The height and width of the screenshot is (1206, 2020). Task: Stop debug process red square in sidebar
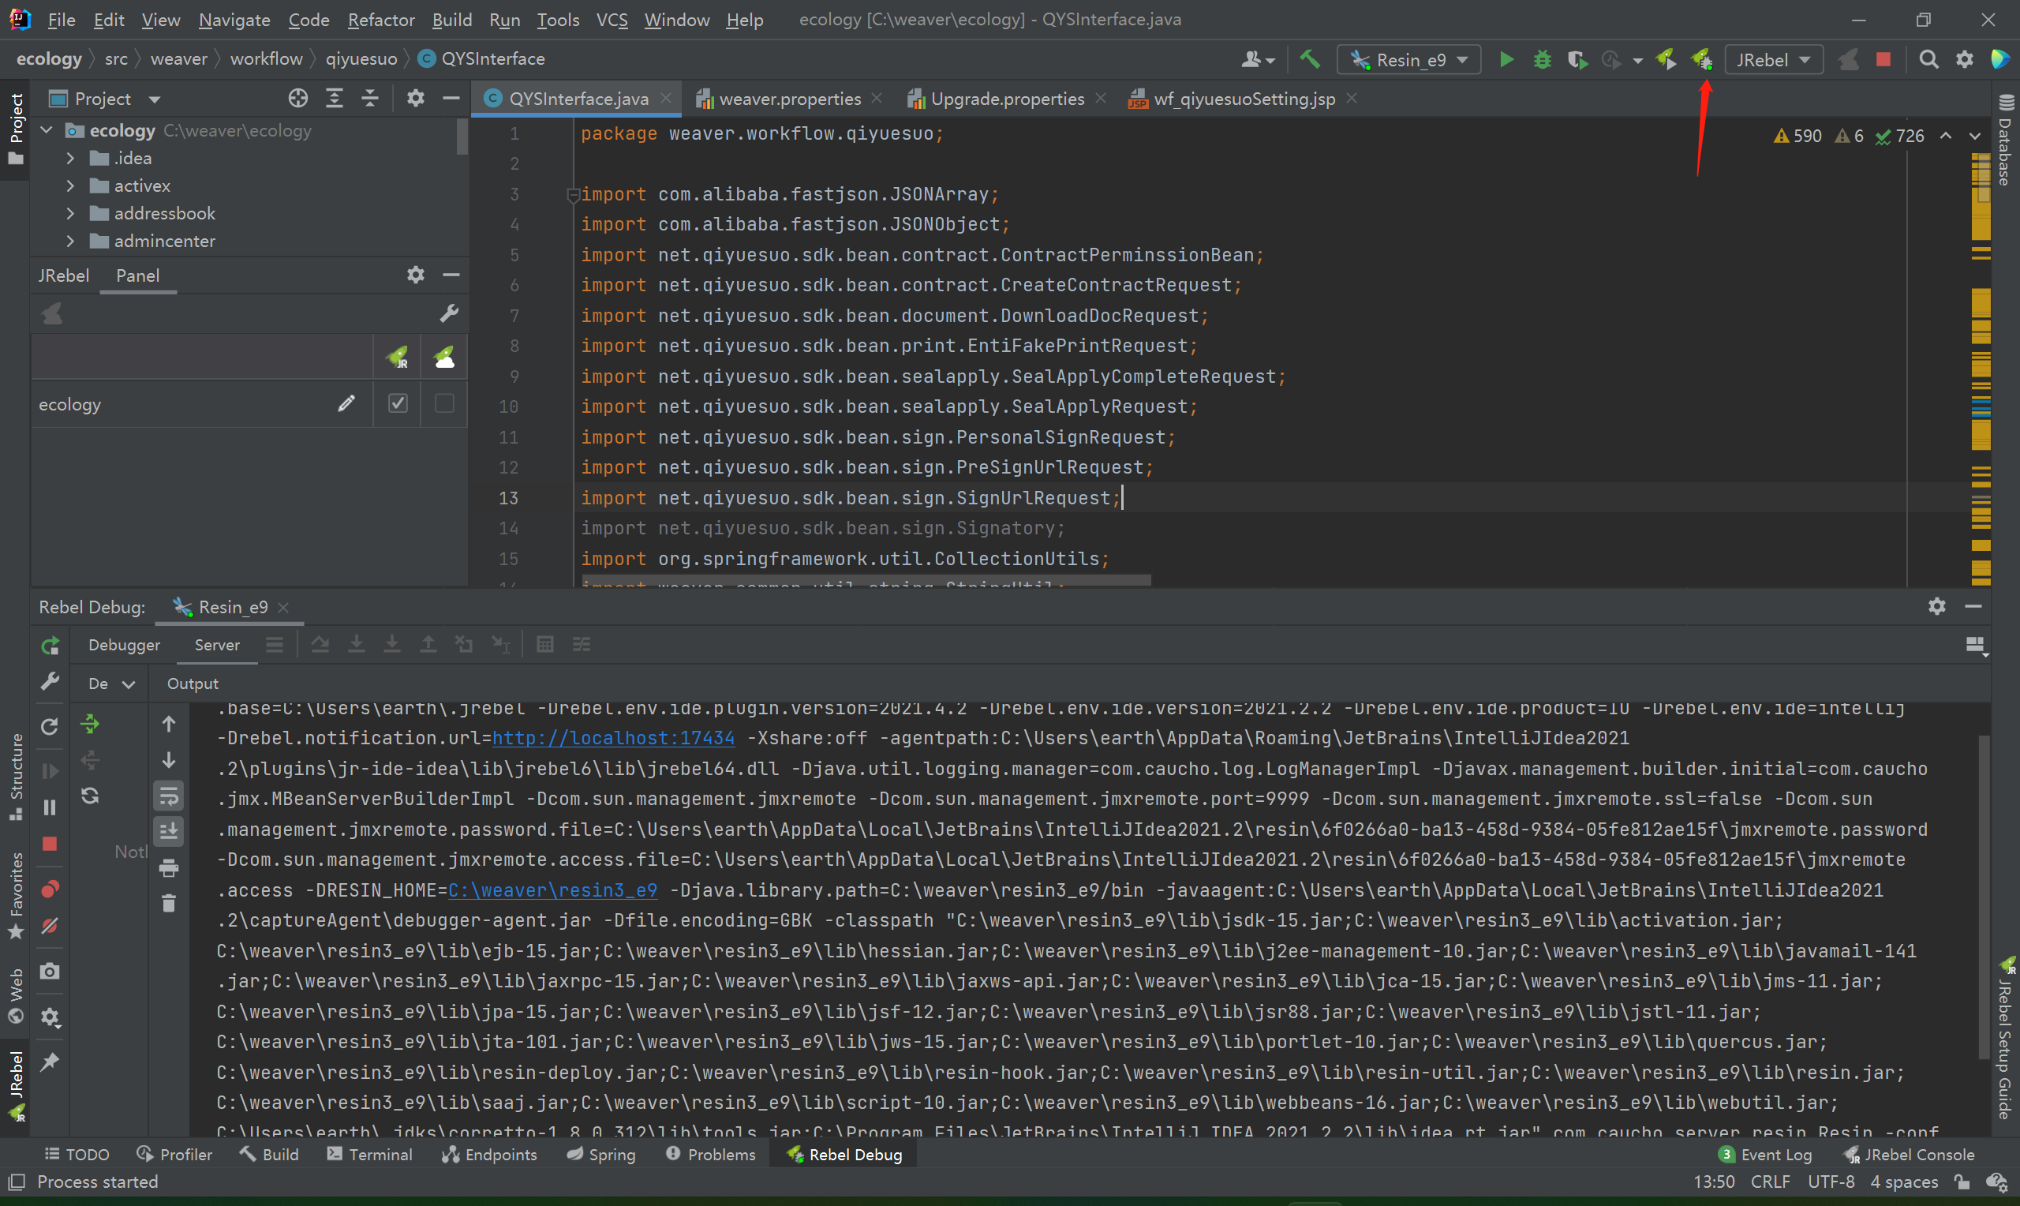point(50,844)
